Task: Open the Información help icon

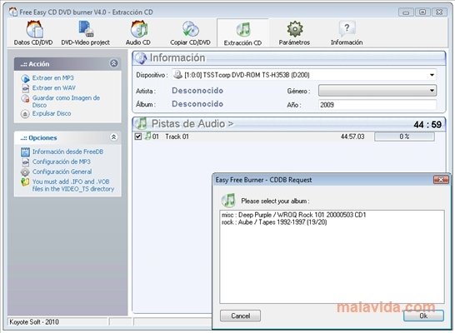Action: coord(347,29)
